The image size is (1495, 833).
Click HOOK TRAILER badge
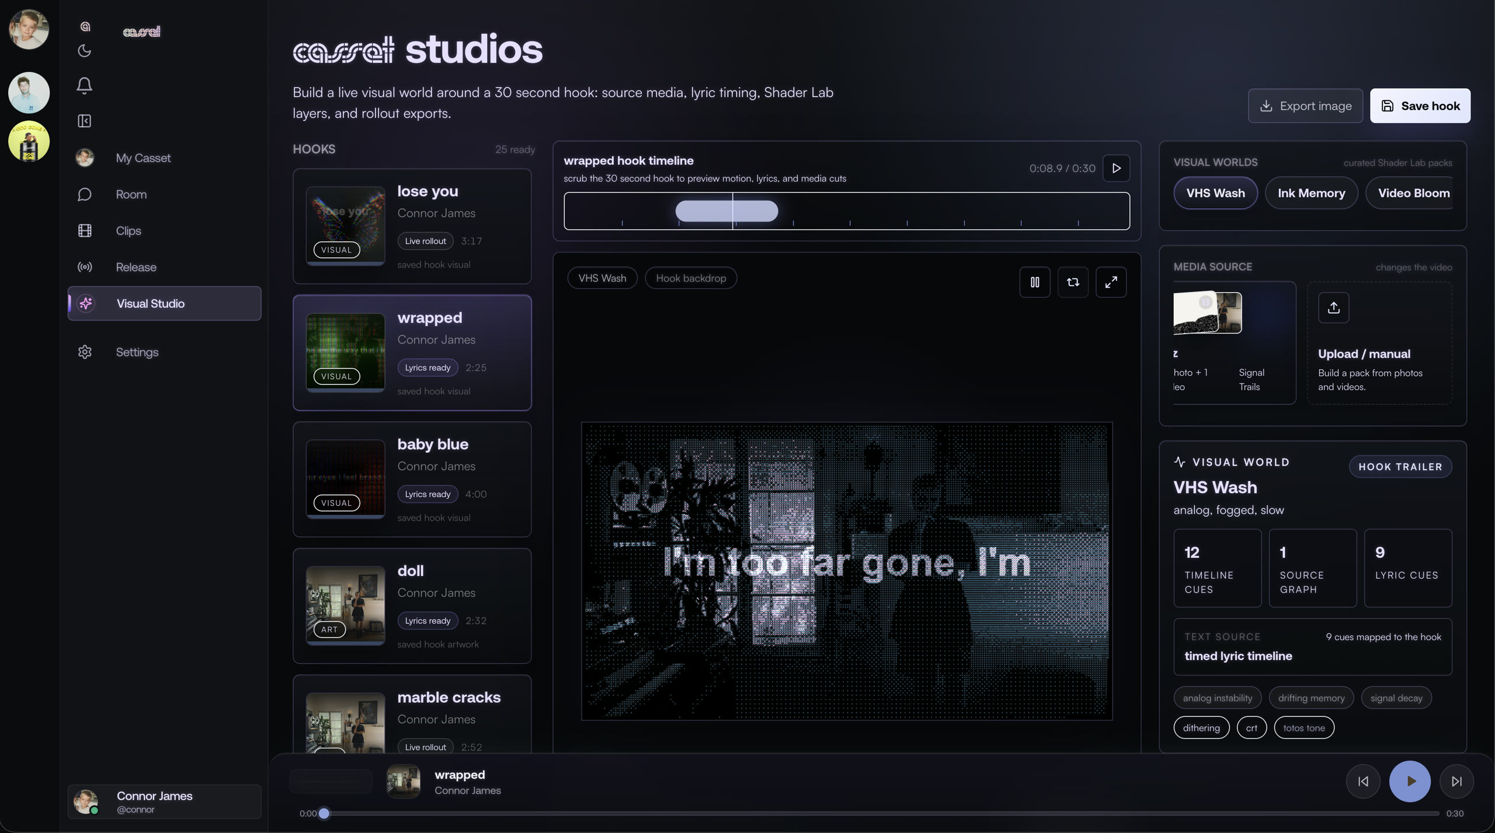(1400, 467)
